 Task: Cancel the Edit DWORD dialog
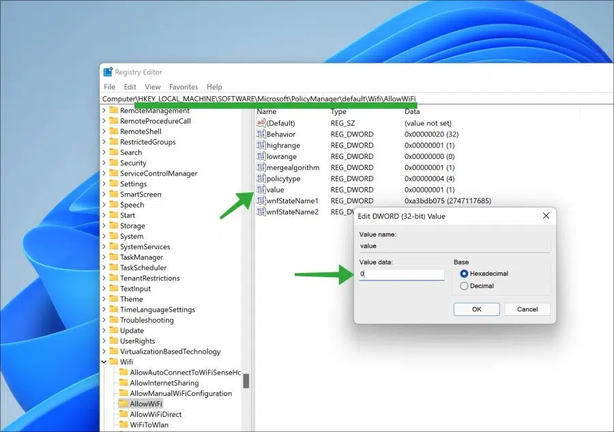point(527,309)
